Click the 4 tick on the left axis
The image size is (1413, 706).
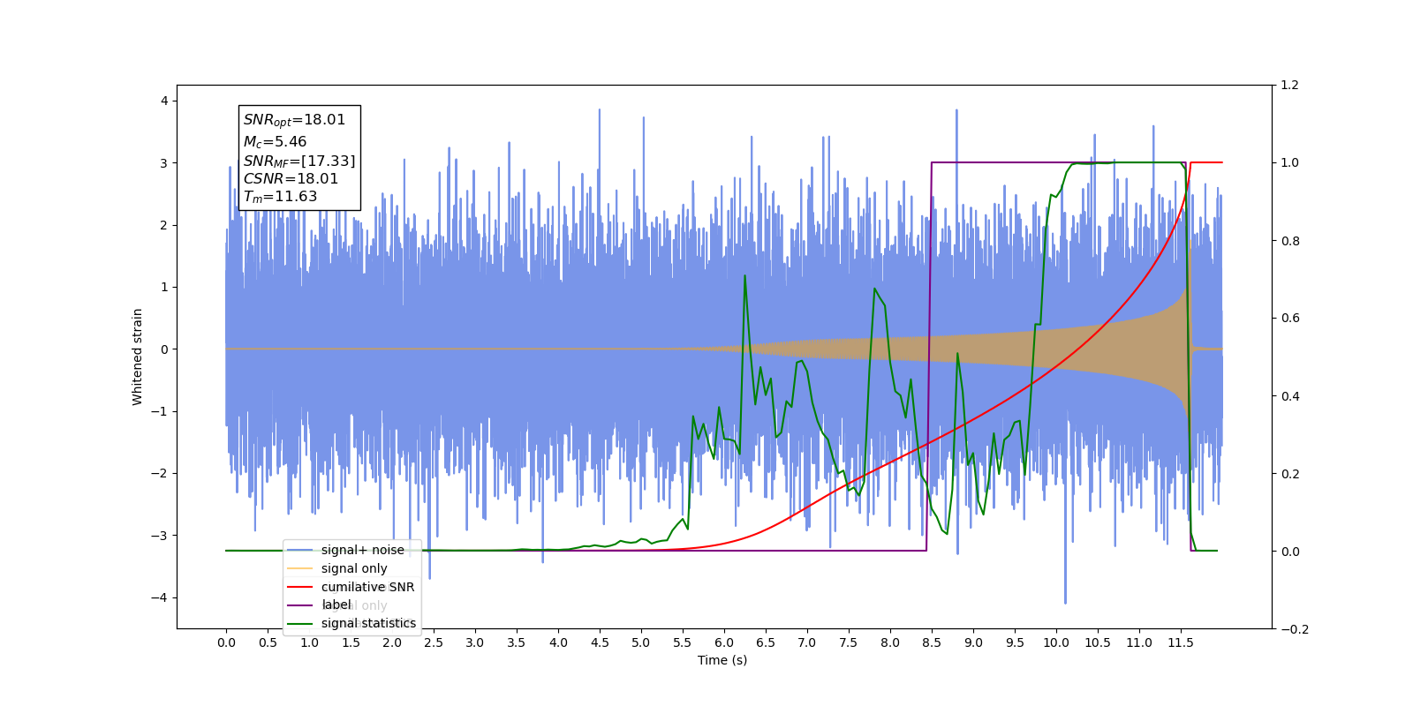(164, 101)
